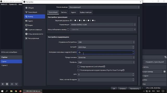Click the Отмена button

122,89
